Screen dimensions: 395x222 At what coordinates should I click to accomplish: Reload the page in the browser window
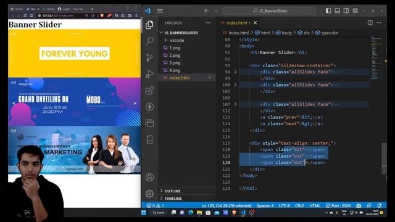pos(25,15)
